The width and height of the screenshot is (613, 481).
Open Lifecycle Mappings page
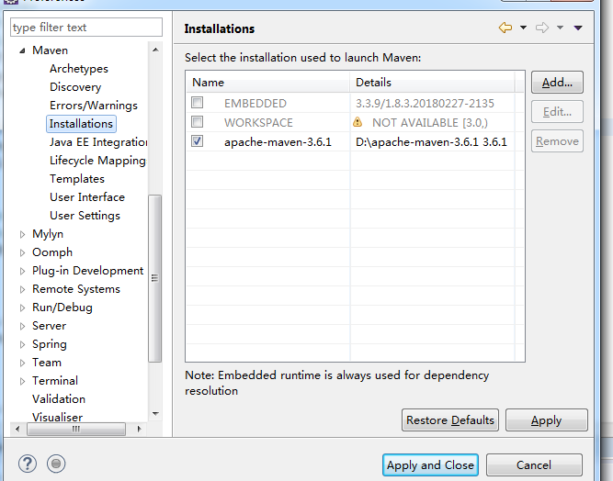97,161
